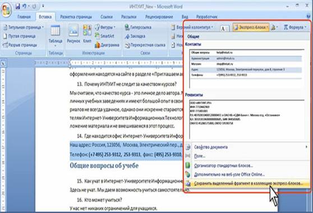Open Customize Quick Access Toolbar arrow
Image resolution: width=313 pixels, height=213 pixels.
(43, 6)
